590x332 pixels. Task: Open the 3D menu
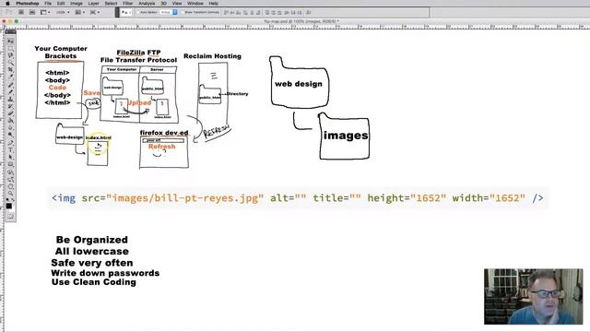(164, 3)
